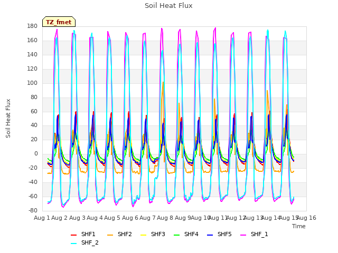Click the SHF1 legend entry
Image resolution: width=338 pixels, height=253 pixels.
(83, 234)
